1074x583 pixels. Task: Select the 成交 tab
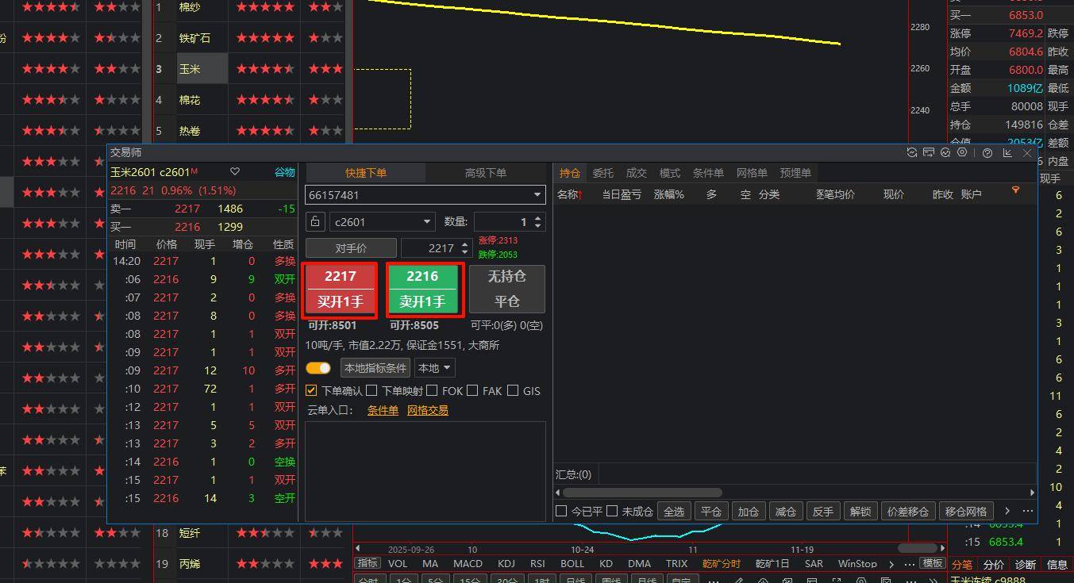637,173
